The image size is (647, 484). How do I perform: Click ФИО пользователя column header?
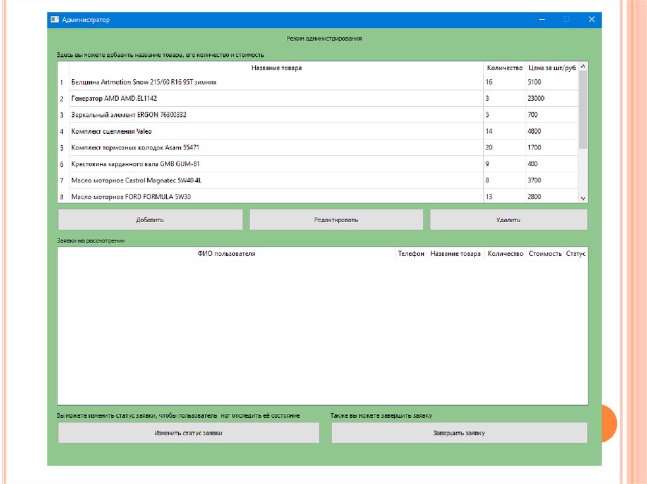coord(226,254)
